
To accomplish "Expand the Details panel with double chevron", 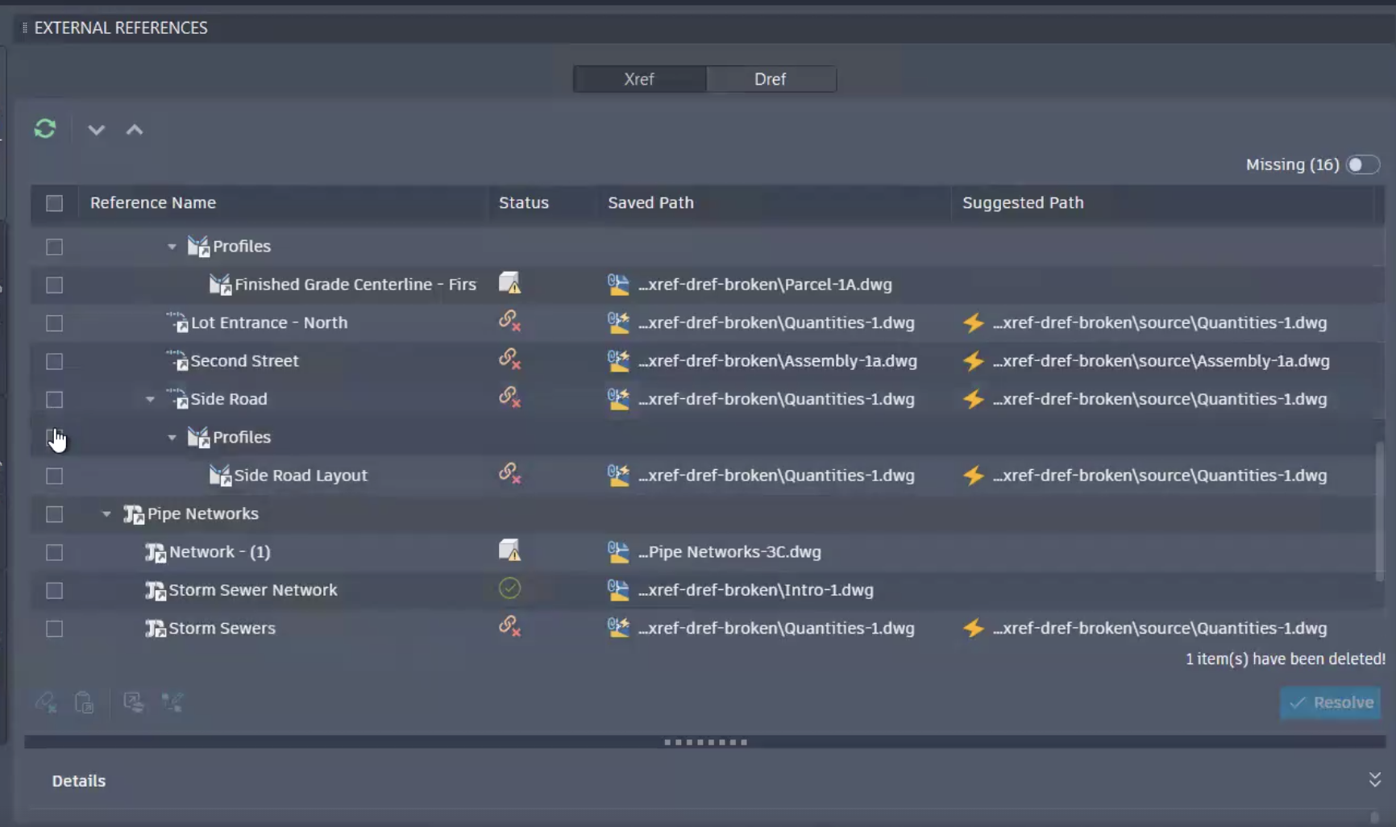I will pos(1374,779).
